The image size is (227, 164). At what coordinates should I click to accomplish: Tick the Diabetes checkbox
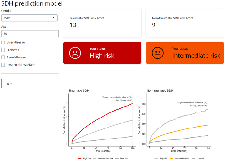pyautogui.click(x=3, y=50)
